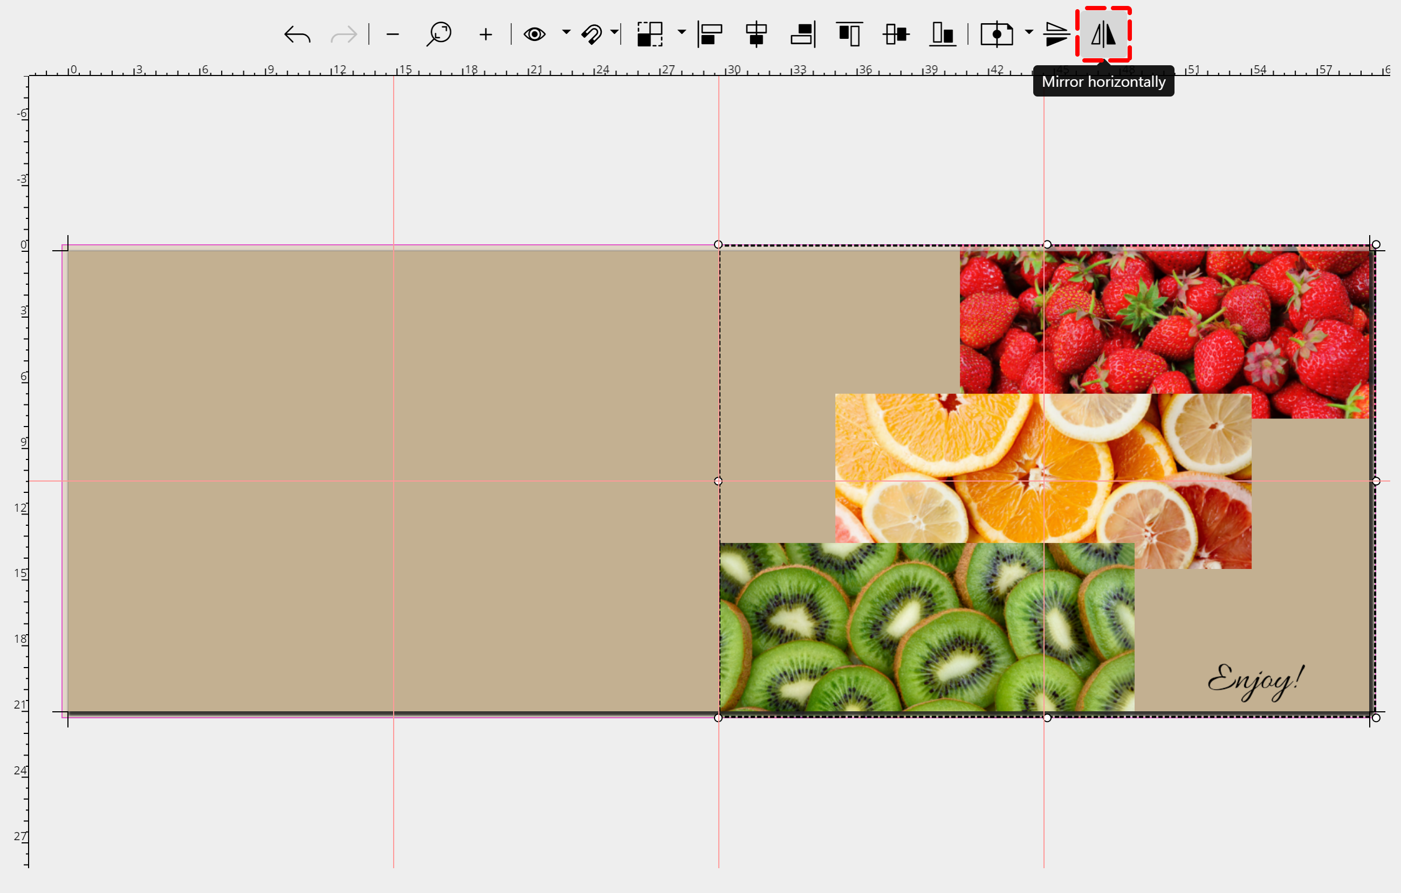Click the Redo icon
Viewport: 1401px width, 893px height.
(x=344, y=35)
